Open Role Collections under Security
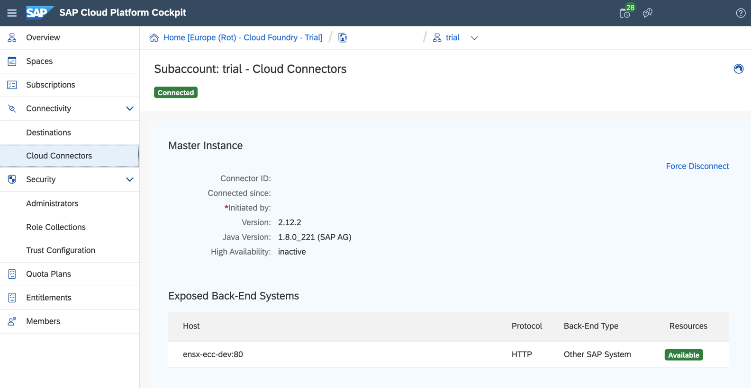This screenshot has height=388, width=751. (70, 227)
